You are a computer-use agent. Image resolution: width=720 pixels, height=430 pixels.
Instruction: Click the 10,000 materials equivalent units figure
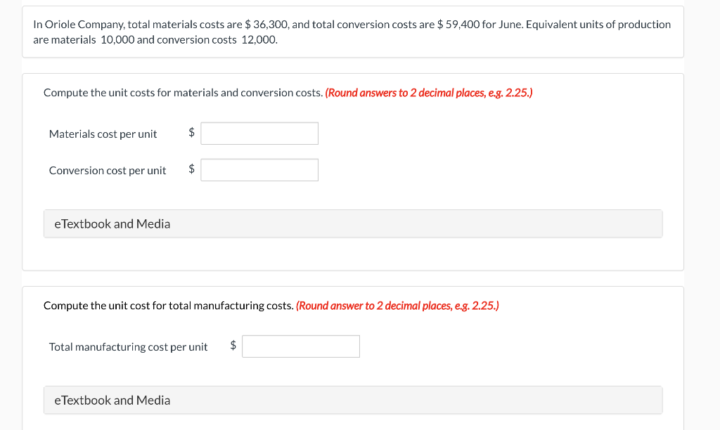[x=117, y=40]
